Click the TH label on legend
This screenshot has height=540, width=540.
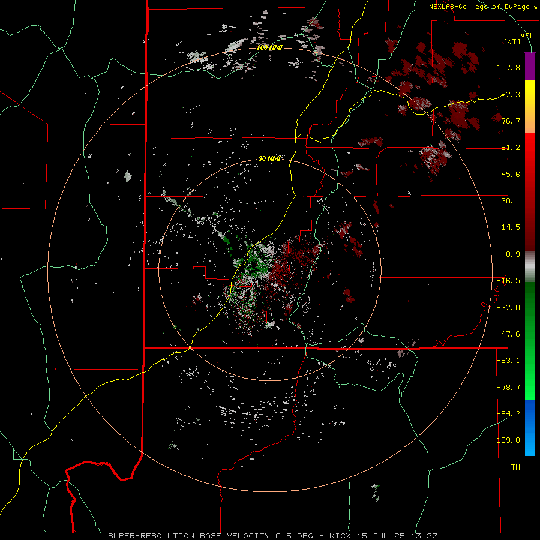pyautogui.click(x=515, y=467)
